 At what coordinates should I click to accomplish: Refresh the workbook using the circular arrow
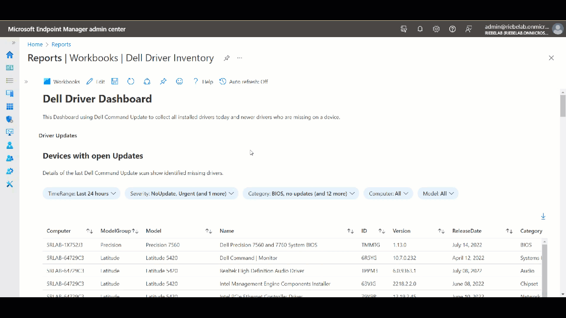pos(131,81)
